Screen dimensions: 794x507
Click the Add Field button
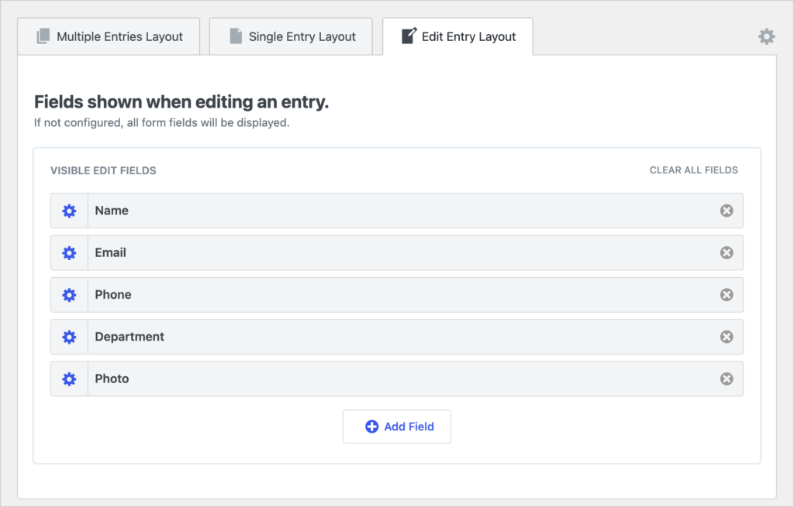tap(397, 426)
